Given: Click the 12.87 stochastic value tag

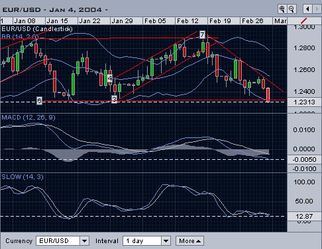Looking at the screenshot, I should tap(304, 216).
